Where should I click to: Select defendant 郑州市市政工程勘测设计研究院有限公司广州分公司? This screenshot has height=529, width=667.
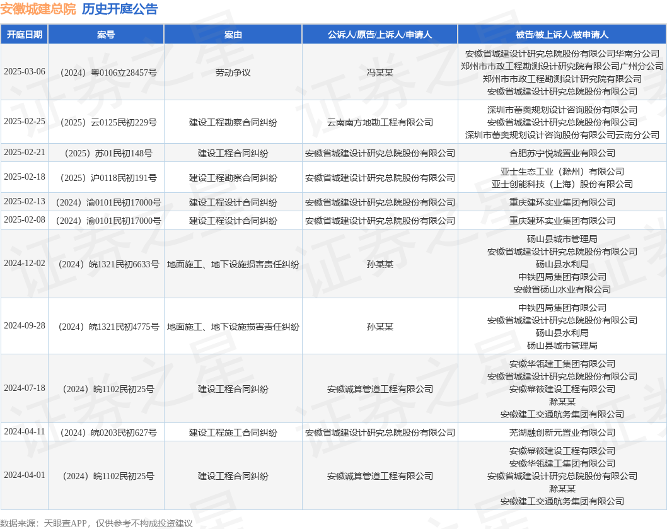coord(562,66)
